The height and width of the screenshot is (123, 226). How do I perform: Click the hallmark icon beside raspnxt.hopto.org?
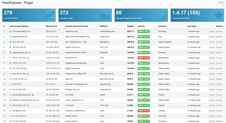pos(29,53)
